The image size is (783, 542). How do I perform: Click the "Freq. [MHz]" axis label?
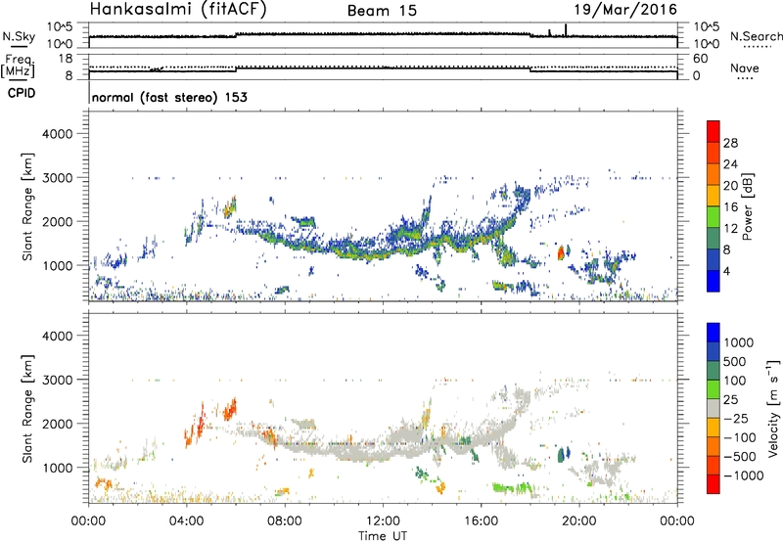(x=18, y=66)
